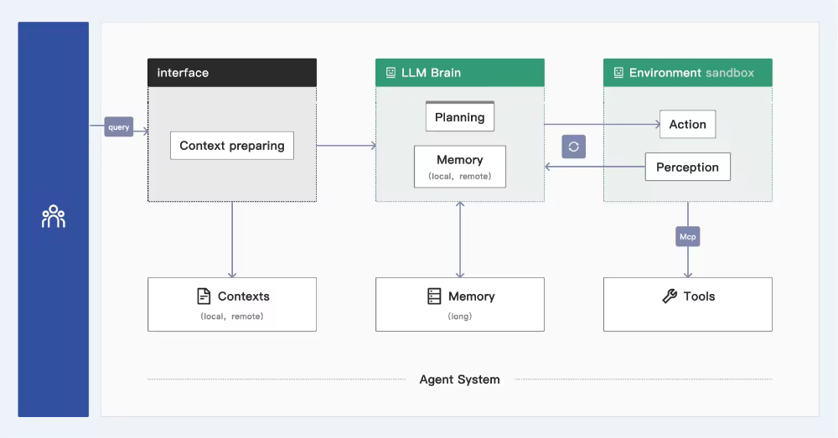The image size is (838, 438).
Task: Select the Memory (local, remote) box
Action: (459, 167)
